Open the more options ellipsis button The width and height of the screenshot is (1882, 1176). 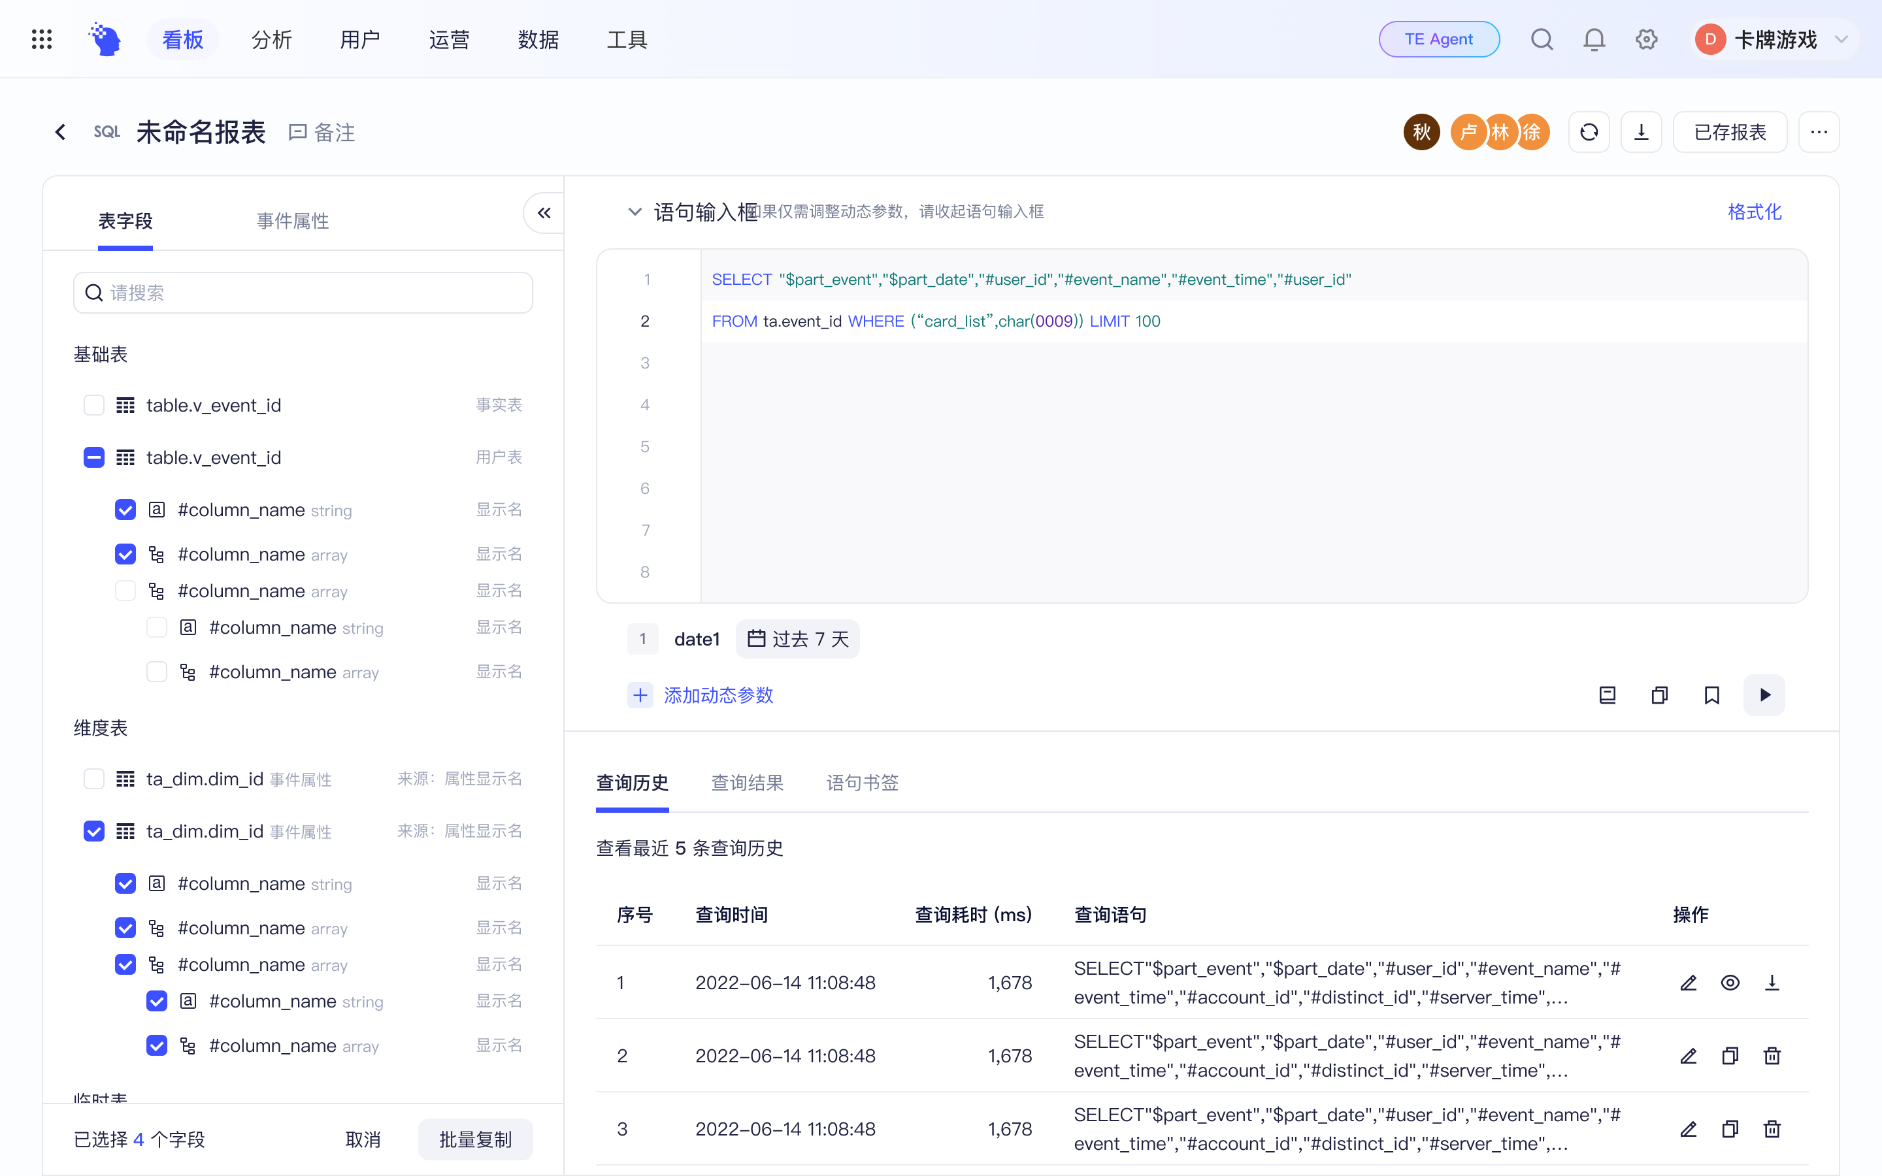tap(1818, 132)
